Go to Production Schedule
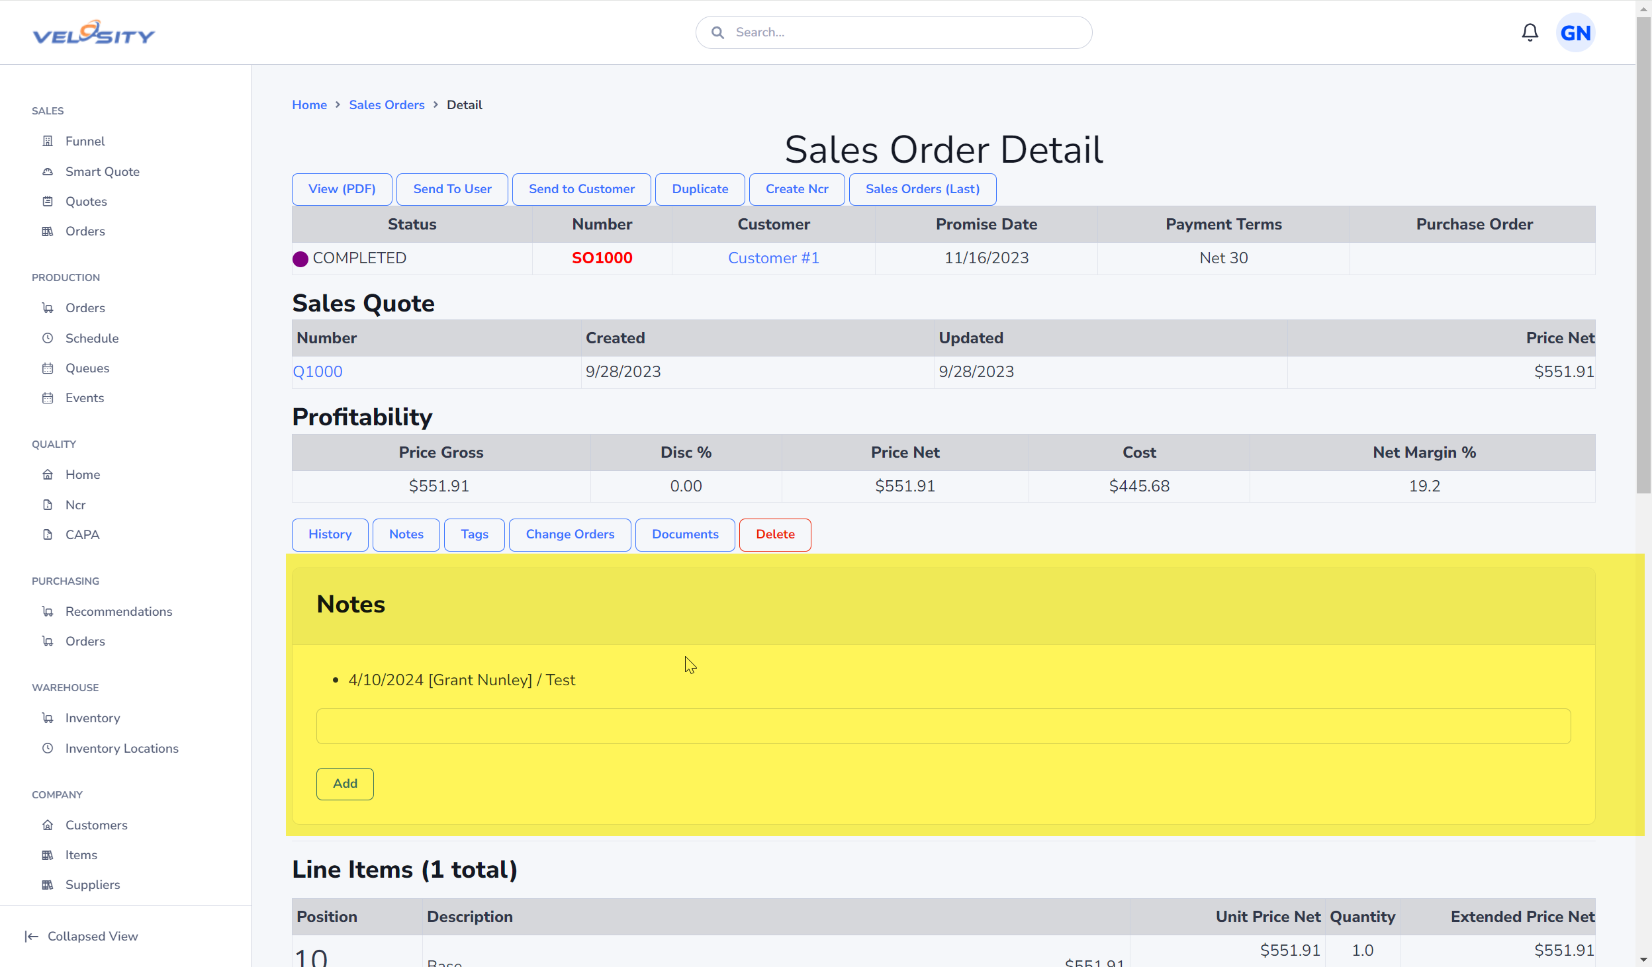 coord(91,338)
